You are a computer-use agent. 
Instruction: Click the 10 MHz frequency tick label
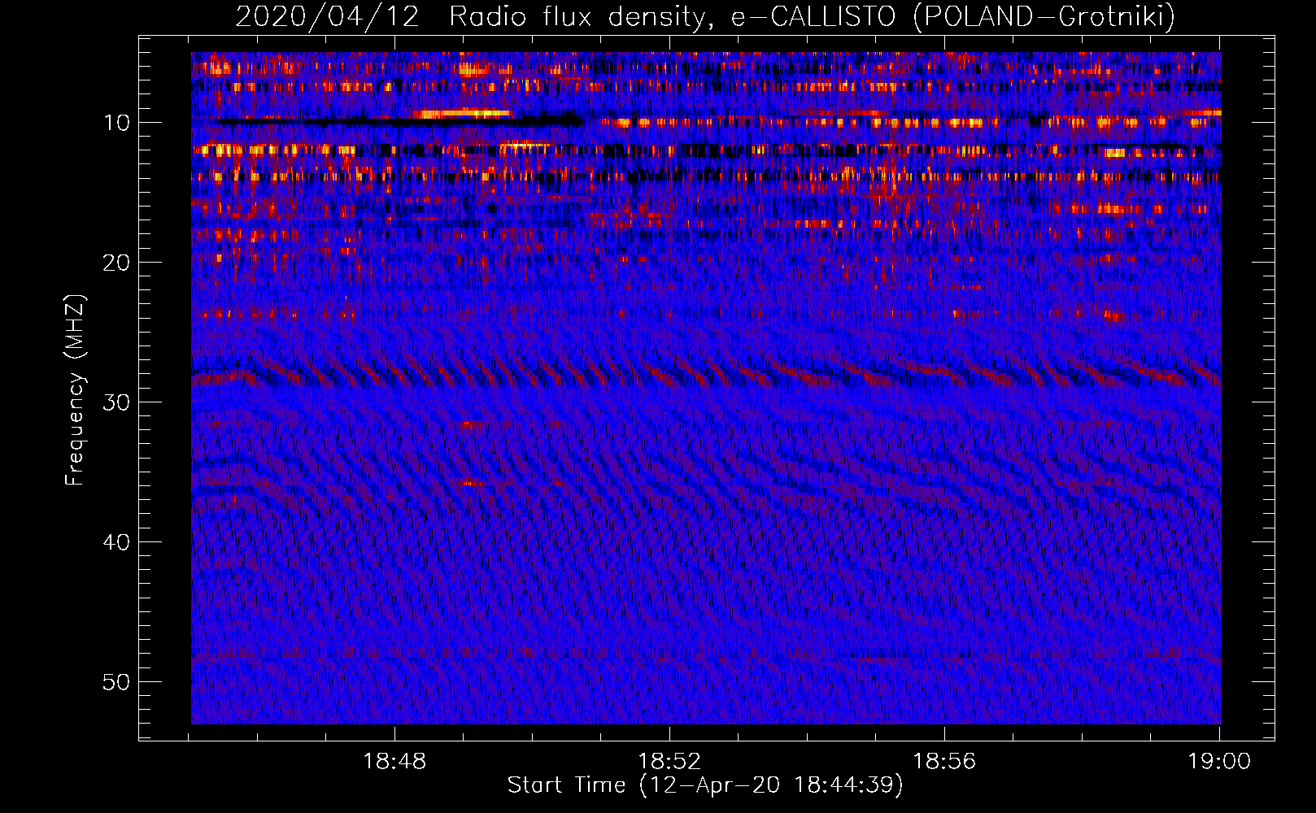[116, 123]
